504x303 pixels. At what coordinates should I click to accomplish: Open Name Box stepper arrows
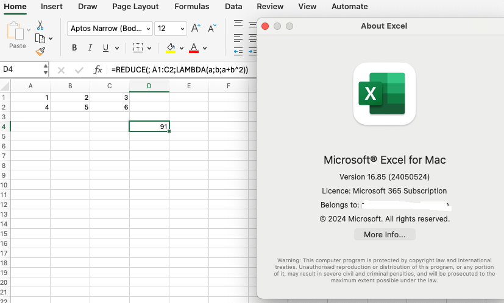tap(46, 69)
